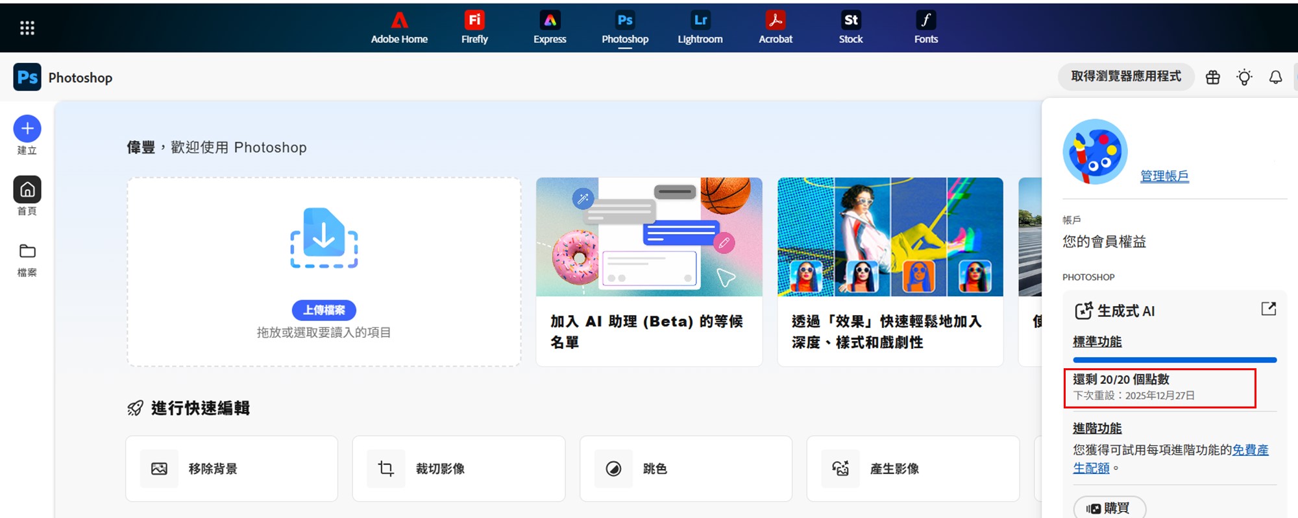
Task: Select the 移除背景 quick action
Action: tap(232, 469)
